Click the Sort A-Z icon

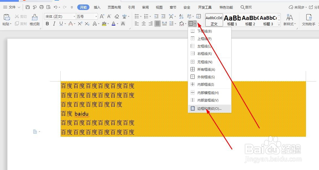tap(181, 16)
